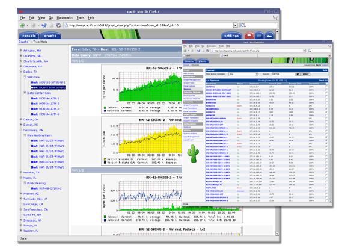
Task: Click home icon in the Devices window toolbar
Action: pyautogui.click(x=207, y=51)
